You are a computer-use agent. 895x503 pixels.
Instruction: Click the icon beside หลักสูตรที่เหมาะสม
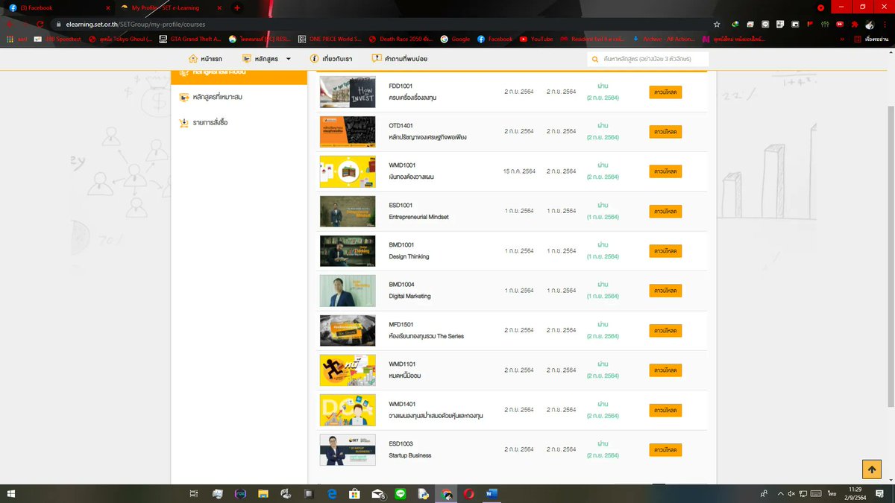183,97
